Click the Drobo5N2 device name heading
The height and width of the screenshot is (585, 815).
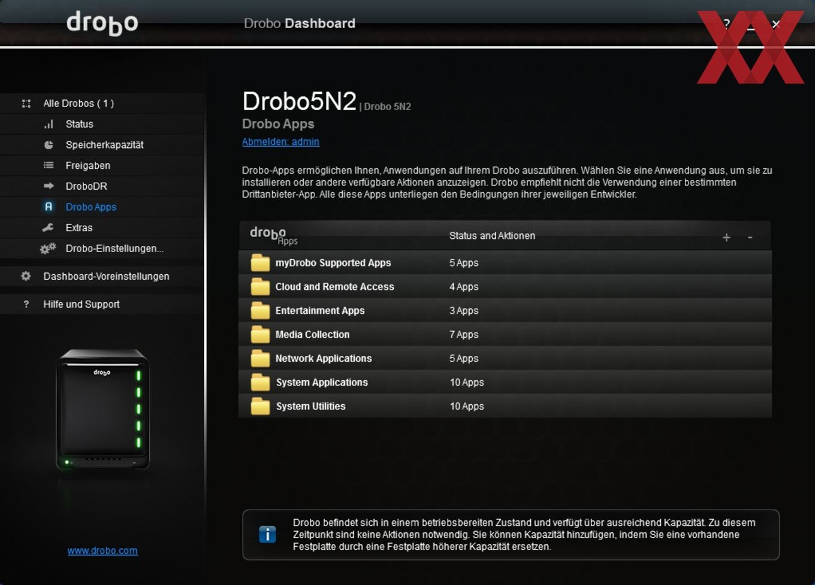click(299, 101)
